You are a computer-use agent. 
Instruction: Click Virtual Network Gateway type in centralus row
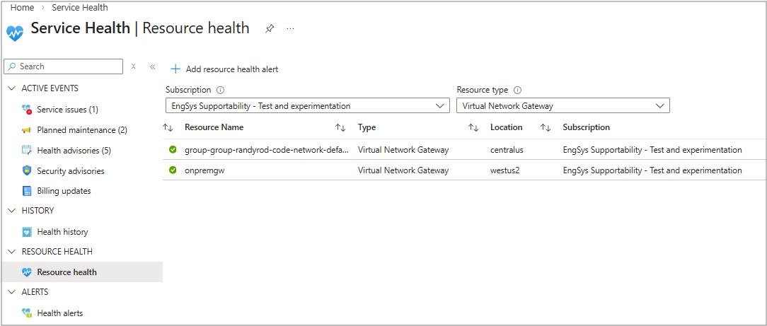click(403, 150)
